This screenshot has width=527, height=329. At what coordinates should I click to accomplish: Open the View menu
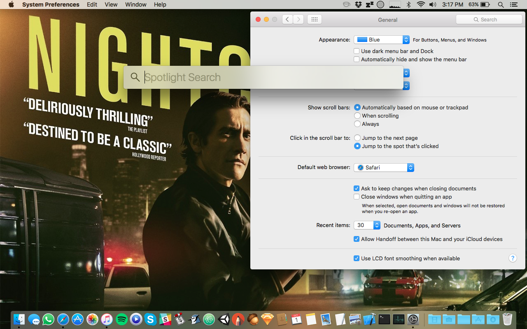click(111, 5)
